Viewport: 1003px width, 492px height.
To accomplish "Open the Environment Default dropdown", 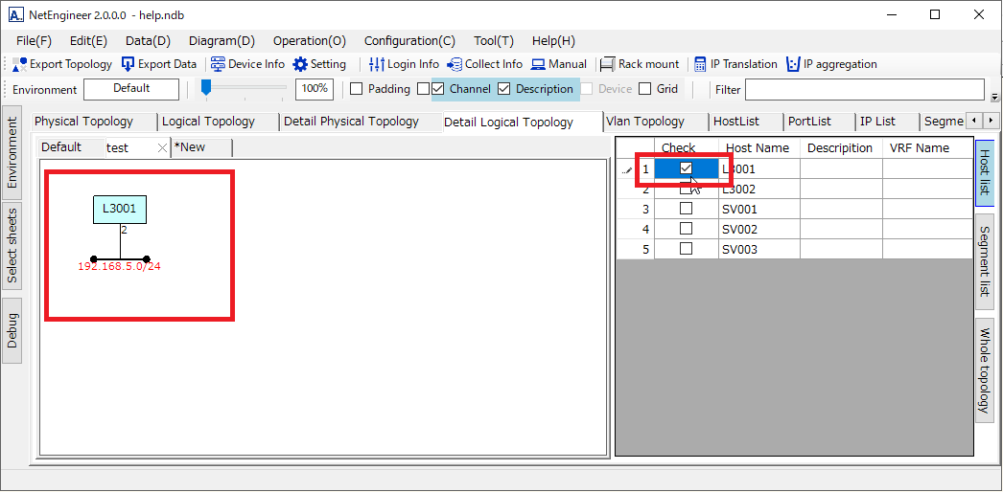I will (x=131, y=89).
